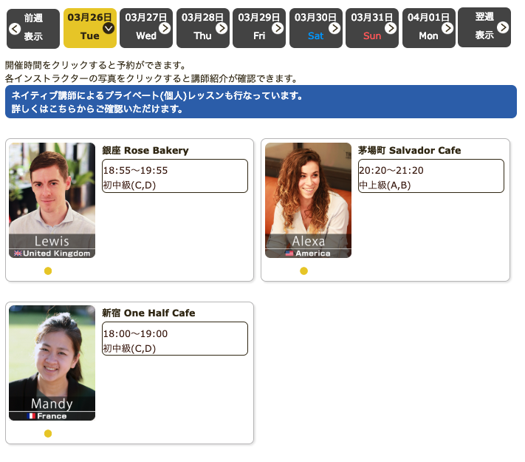This screenshot has width=525, height=462.
Task: Click previous week left arrow icon
Action: pos(14,29)
